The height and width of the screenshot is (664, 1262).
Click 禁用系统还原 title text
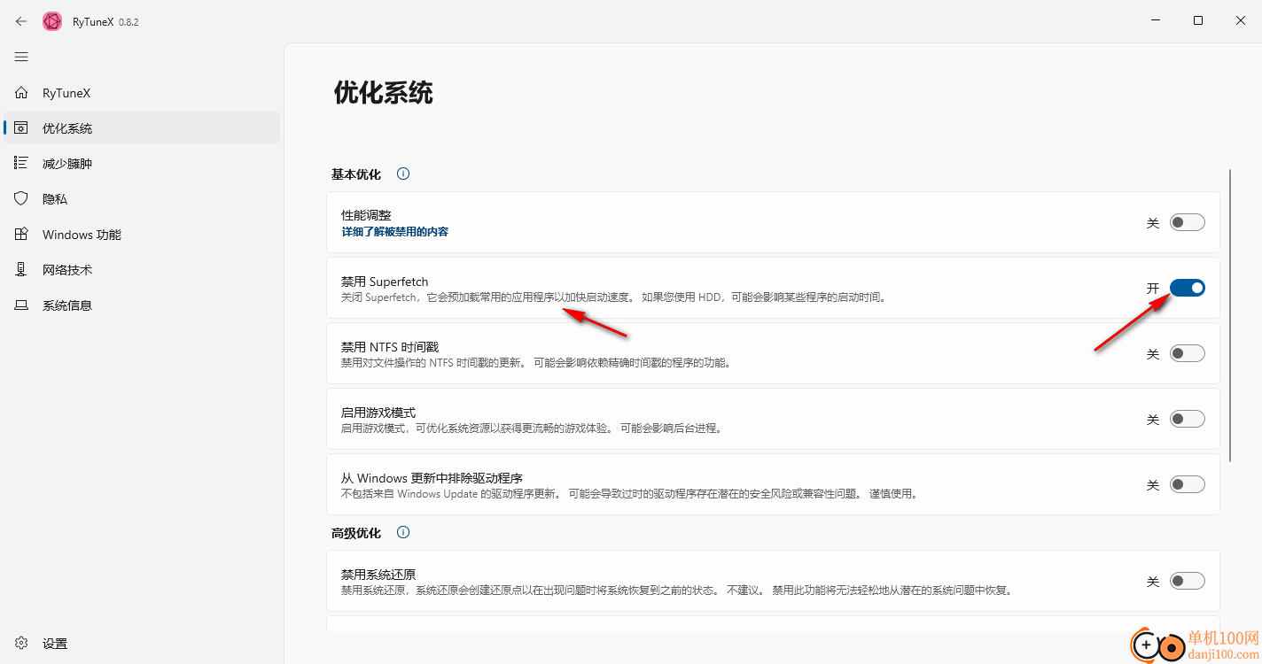(378, 575)
